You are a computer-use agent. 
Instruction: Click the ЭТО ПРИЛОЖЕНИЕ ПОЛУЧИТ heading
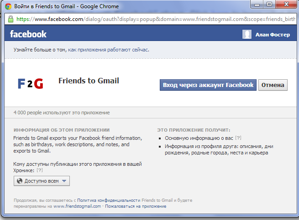point(194,130)
